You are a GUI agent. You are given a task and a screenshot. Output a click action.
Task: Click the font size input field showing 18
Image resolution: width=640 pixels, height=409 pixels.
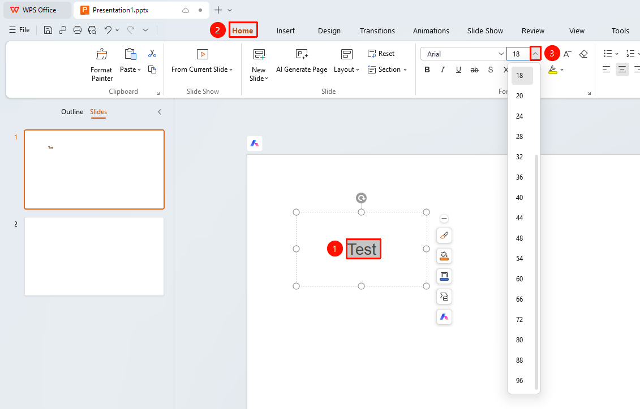click(518, 54)
